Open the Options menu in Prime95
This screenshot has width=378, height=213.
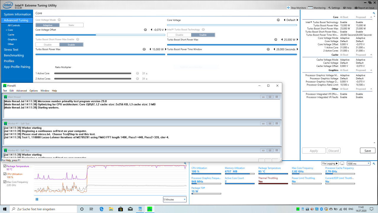(34, 91)
